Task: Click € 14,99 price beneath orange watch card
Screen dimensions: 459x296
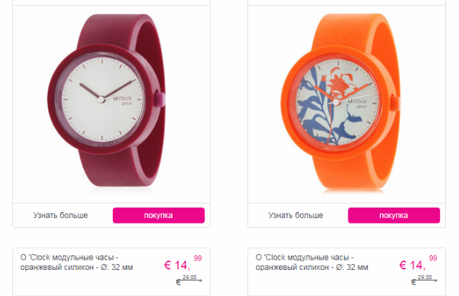Action: pyautogui.click(x=418, y=263)
